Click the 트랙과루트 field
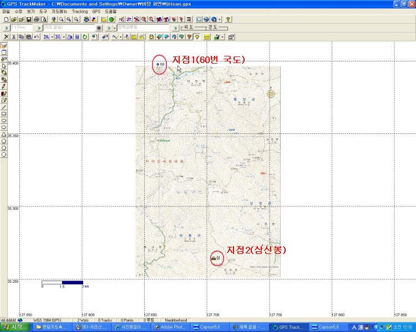 pos(143,28)
